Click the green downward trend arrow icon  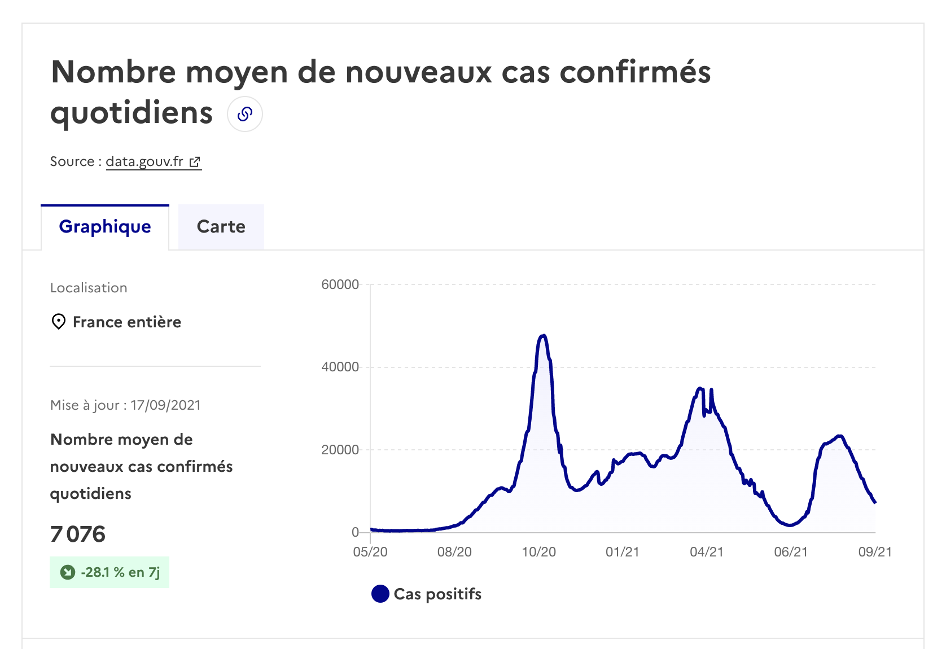pyautogui.click(x=68, y=572)
